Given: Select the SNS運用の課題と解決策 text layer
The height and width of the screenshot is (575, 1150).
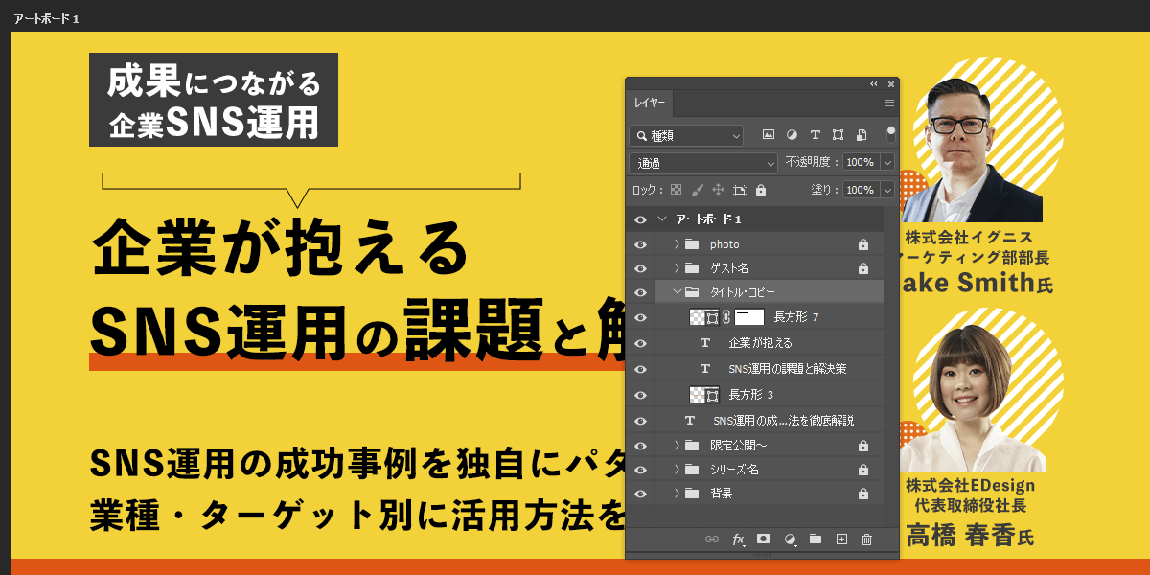Looking at the screenshot, I should [787, 368].
